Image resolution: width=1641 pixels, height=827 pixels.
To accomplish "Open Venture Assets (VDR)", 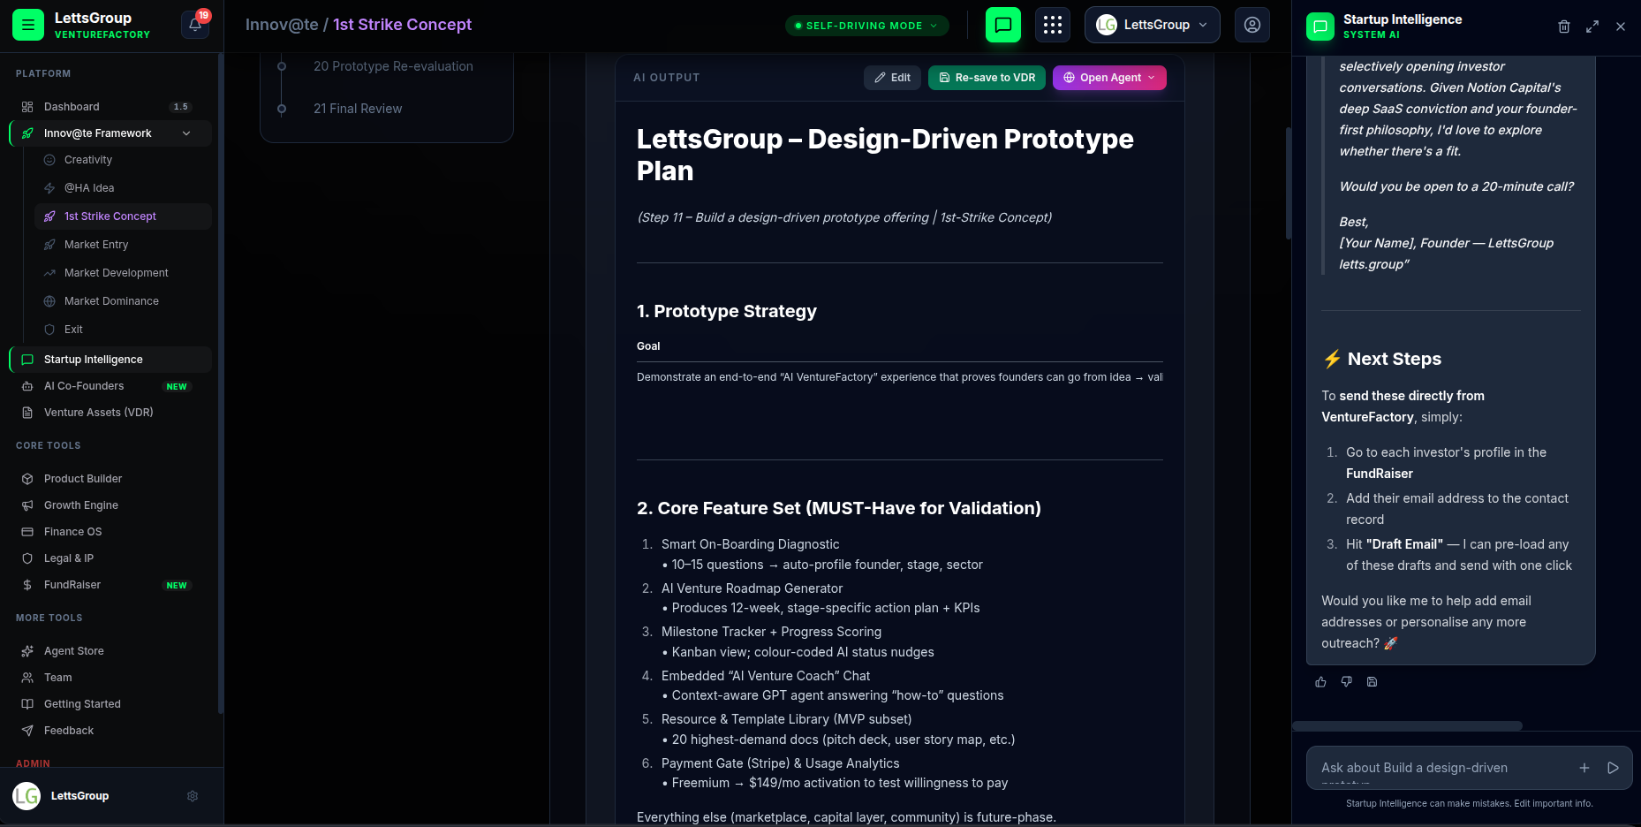I will point(110,413).
